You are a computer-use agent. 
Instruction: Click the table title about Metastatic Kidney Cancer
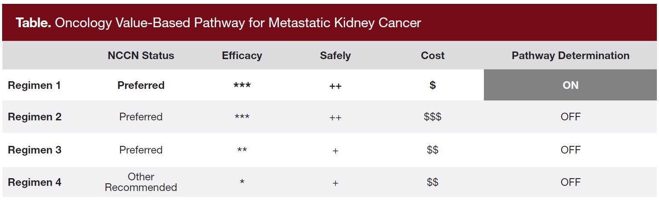tap(218, 23)
